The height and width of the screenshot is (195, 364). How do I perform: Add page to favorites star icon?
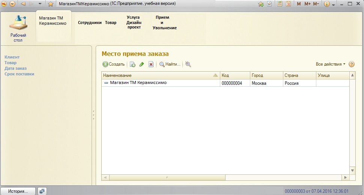tap(50, 4)
